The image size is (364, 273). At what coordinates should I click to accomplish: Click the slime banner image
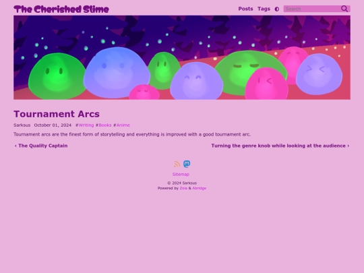(182, 57)
